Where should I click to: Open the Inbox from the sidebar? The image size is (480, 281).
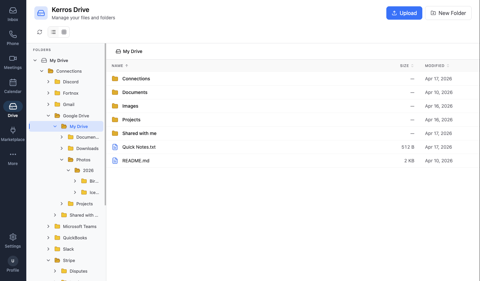(13, 13)
